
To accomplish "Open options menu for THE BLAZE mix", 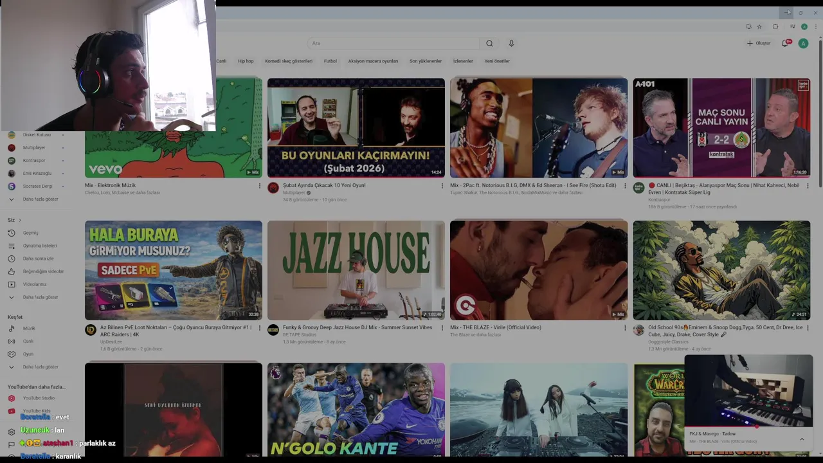I will [x=625, y=328].
